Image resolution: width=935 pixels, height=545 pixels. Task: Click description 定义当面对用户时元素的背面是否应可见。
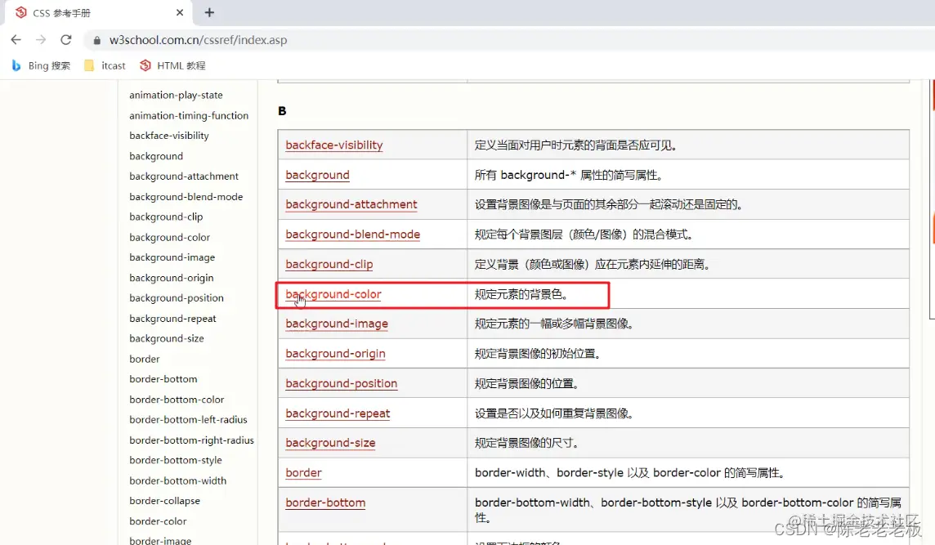click(575, 145)
